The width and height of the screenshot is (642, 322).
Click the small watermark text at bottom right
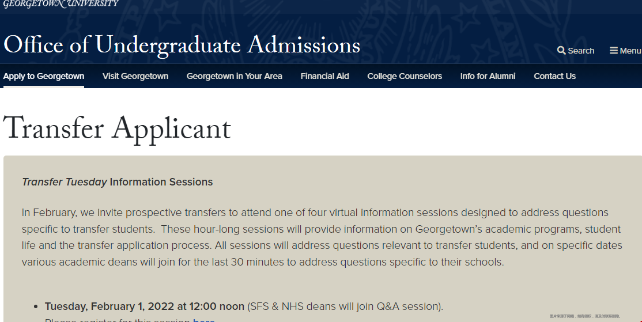pyautogui.click(x=584, y=316)
